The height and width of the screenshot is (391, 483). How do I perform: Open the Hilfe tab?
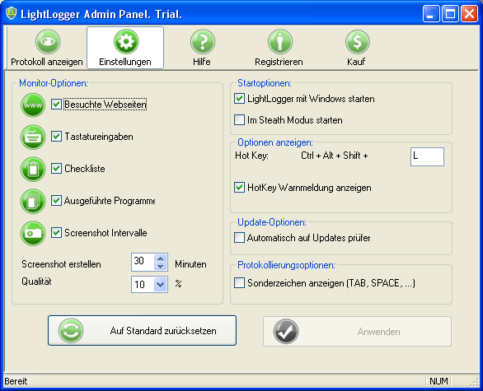click(202, 48)
